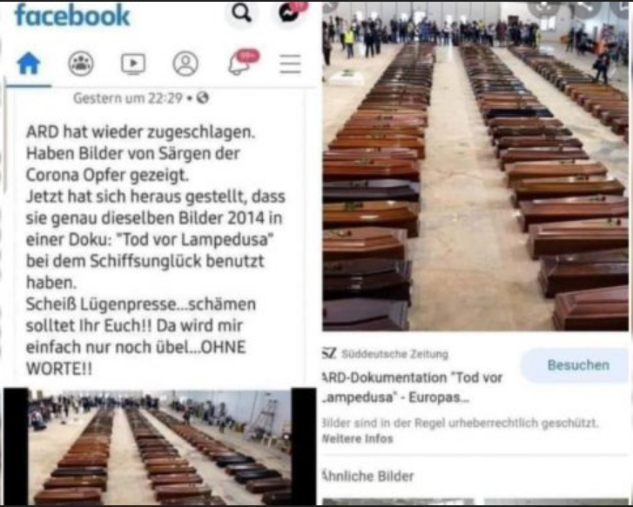Screen dimensions: 633x507
Task: Click the post timestamp Gestern um 22:29
Action: click(x=128, y=98)
